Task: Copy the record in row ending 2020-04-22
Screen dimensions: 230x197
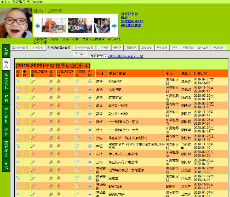Action: (18, 154)
